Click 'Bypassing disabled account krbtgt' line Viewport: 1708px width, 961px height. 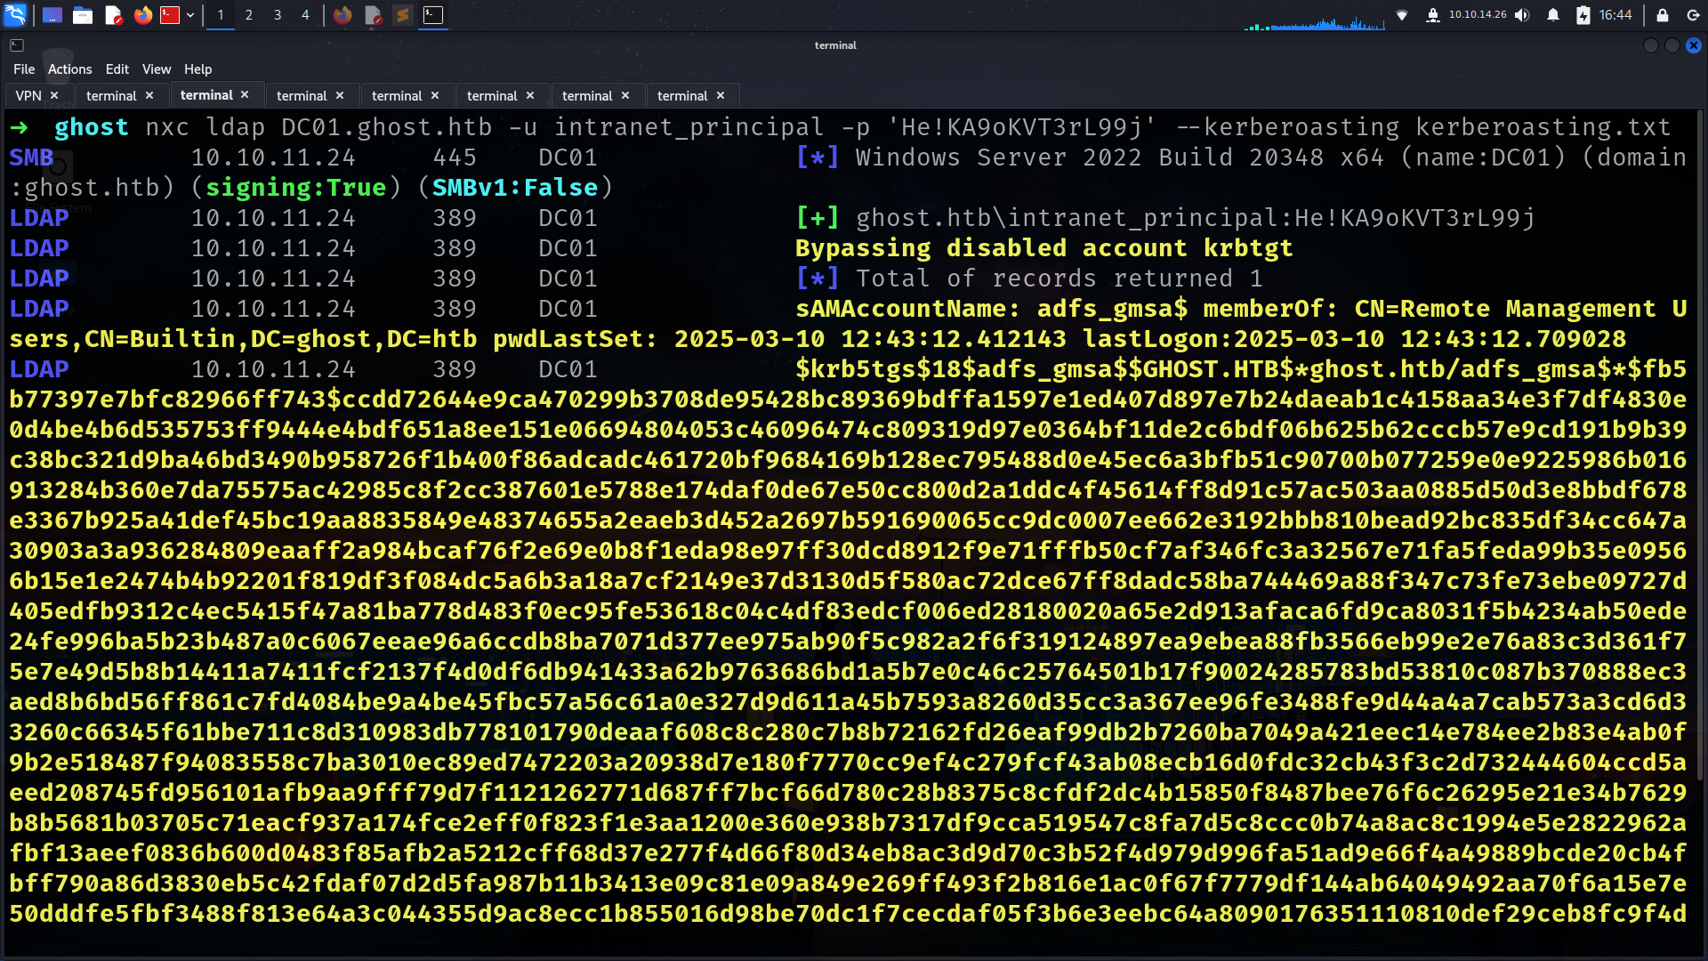[1043, 248]
